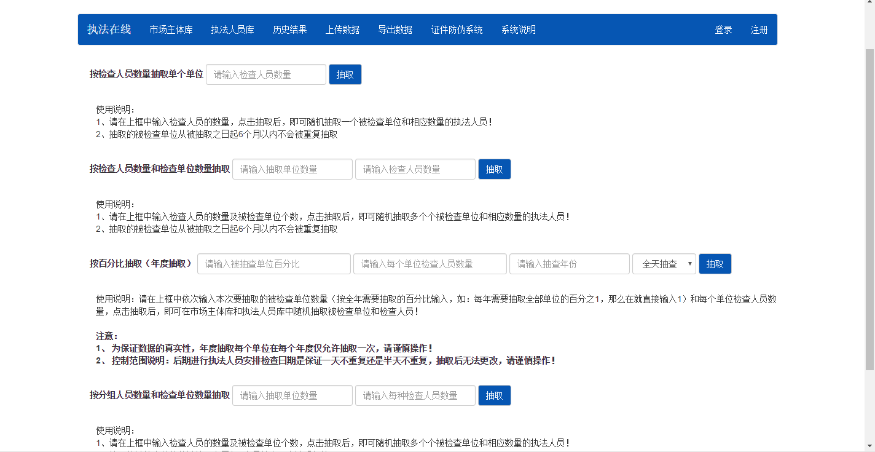Open the 系统说明 page

pyautogui.click(x=517, y=29)
